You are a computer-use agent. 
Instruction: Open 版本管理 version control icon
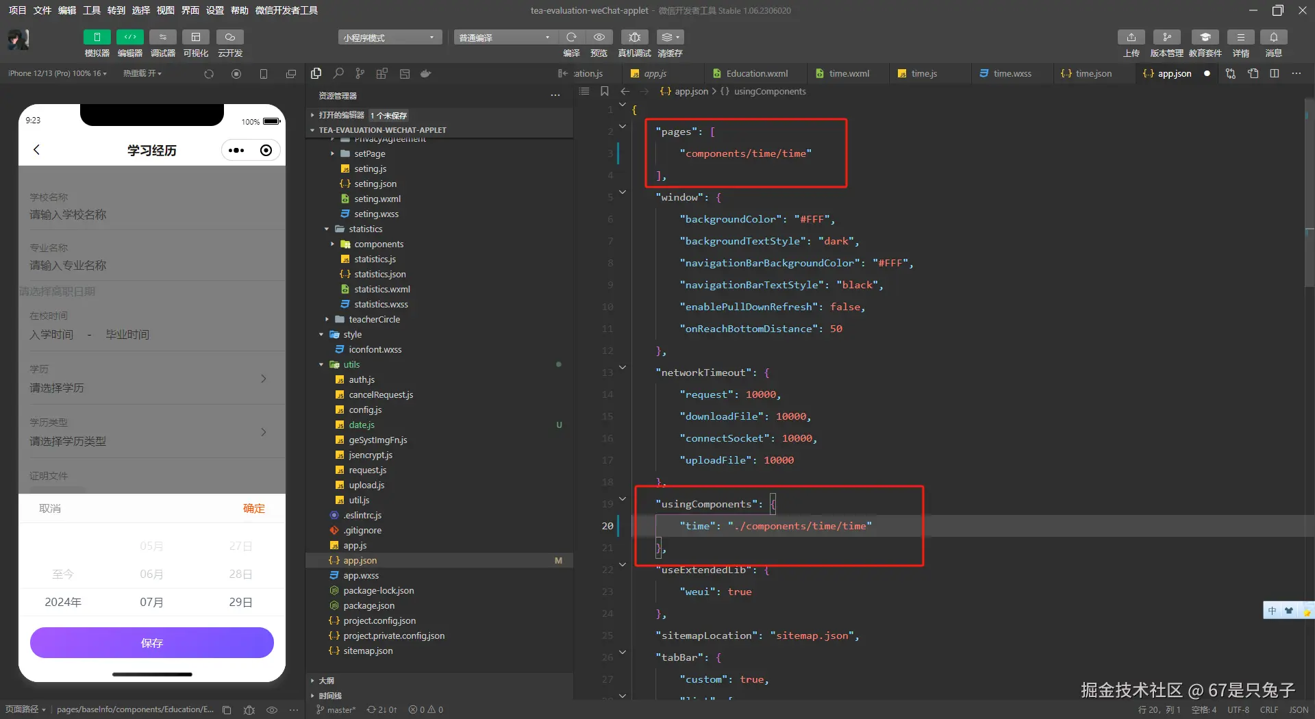[1166, 37]
